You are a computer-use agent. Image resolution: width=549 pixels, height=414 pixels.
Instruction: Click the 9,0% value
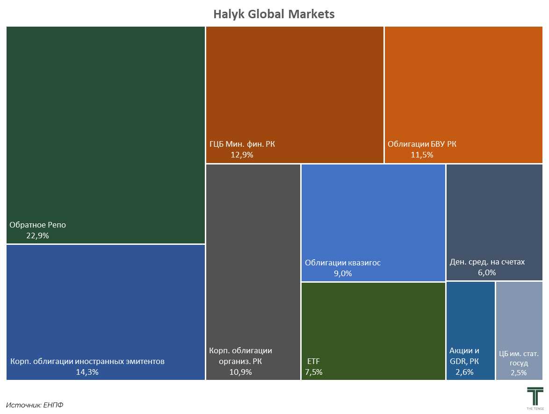tap(343, 273)
